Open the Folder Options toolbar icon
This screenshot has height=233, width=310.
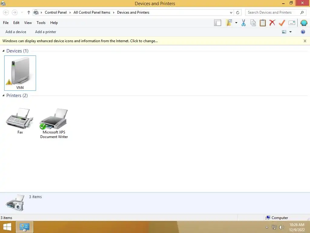(x=229, y=23)
